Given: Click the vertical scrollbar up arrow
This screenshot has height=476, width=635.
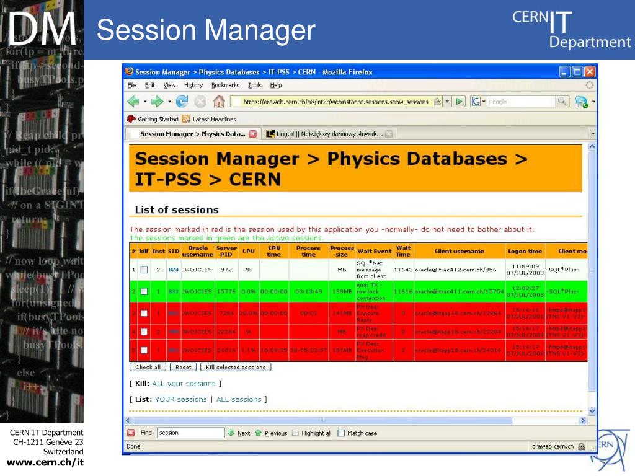Looking at the screenshot, I should coord(592,146).
